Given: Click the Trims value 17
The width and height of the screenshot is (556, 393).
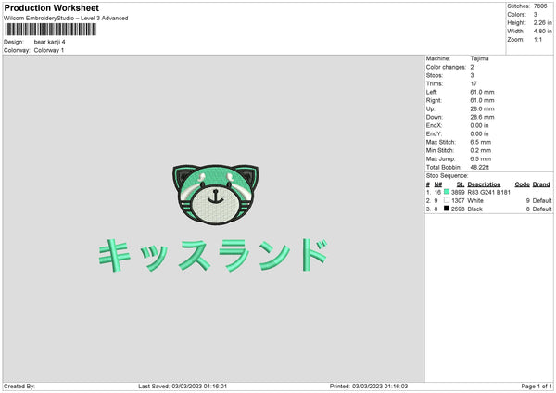Looking at the screenshot, I should pos(474,83).
